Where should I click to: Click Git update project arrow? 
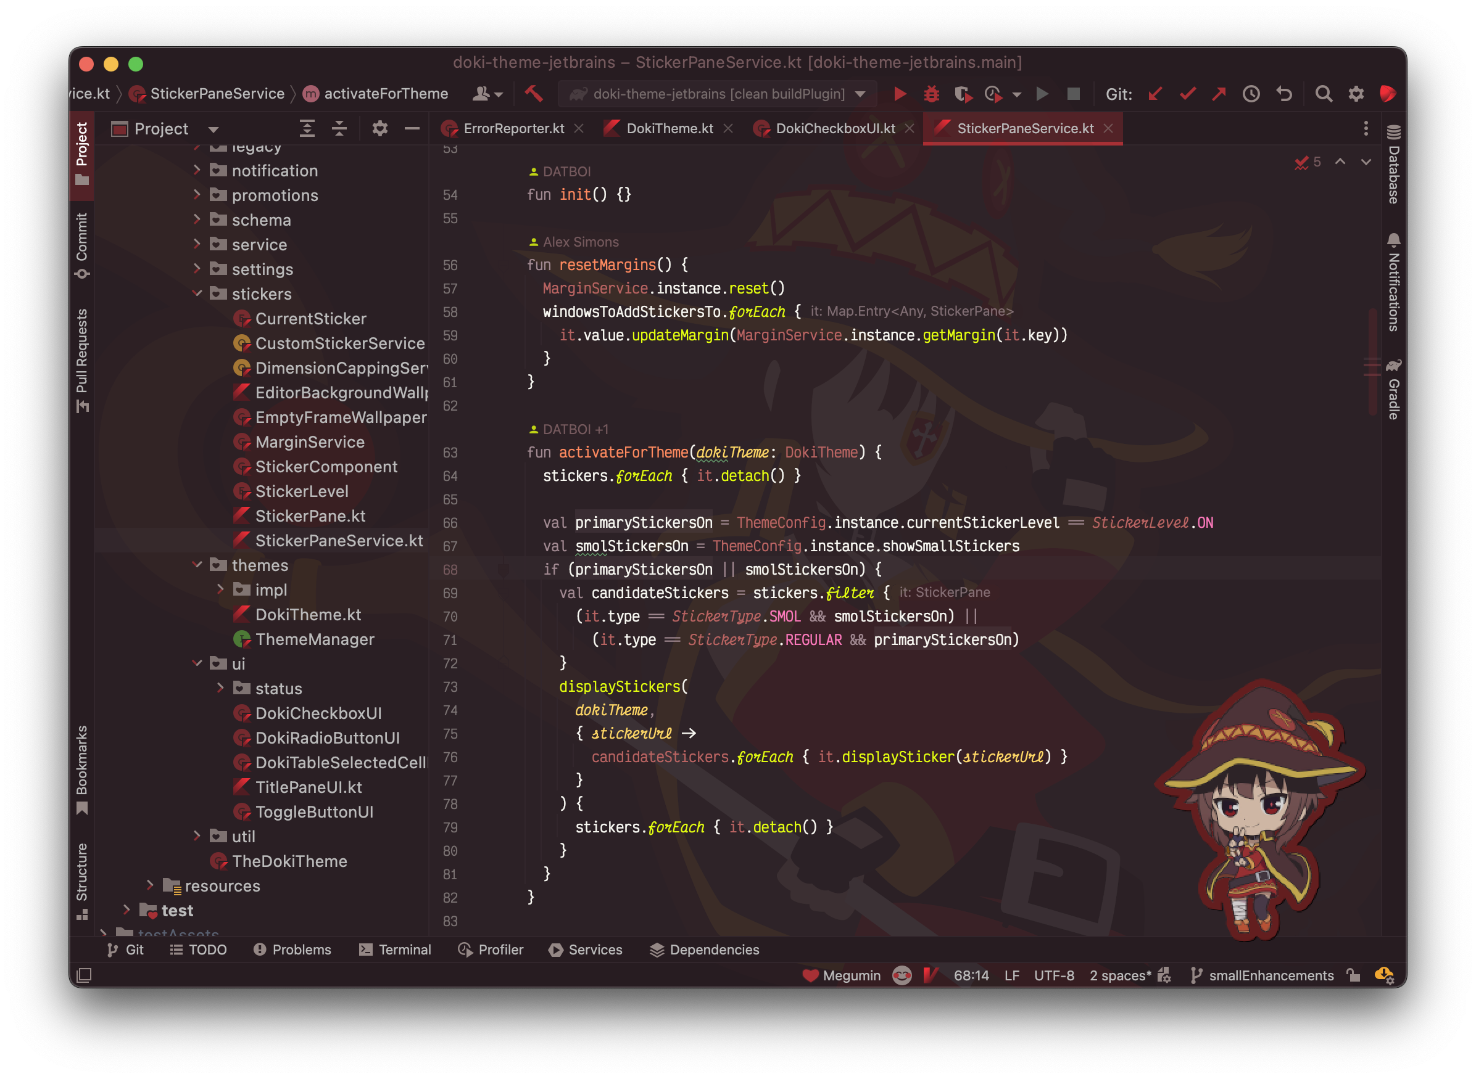tap(1155, 93)
